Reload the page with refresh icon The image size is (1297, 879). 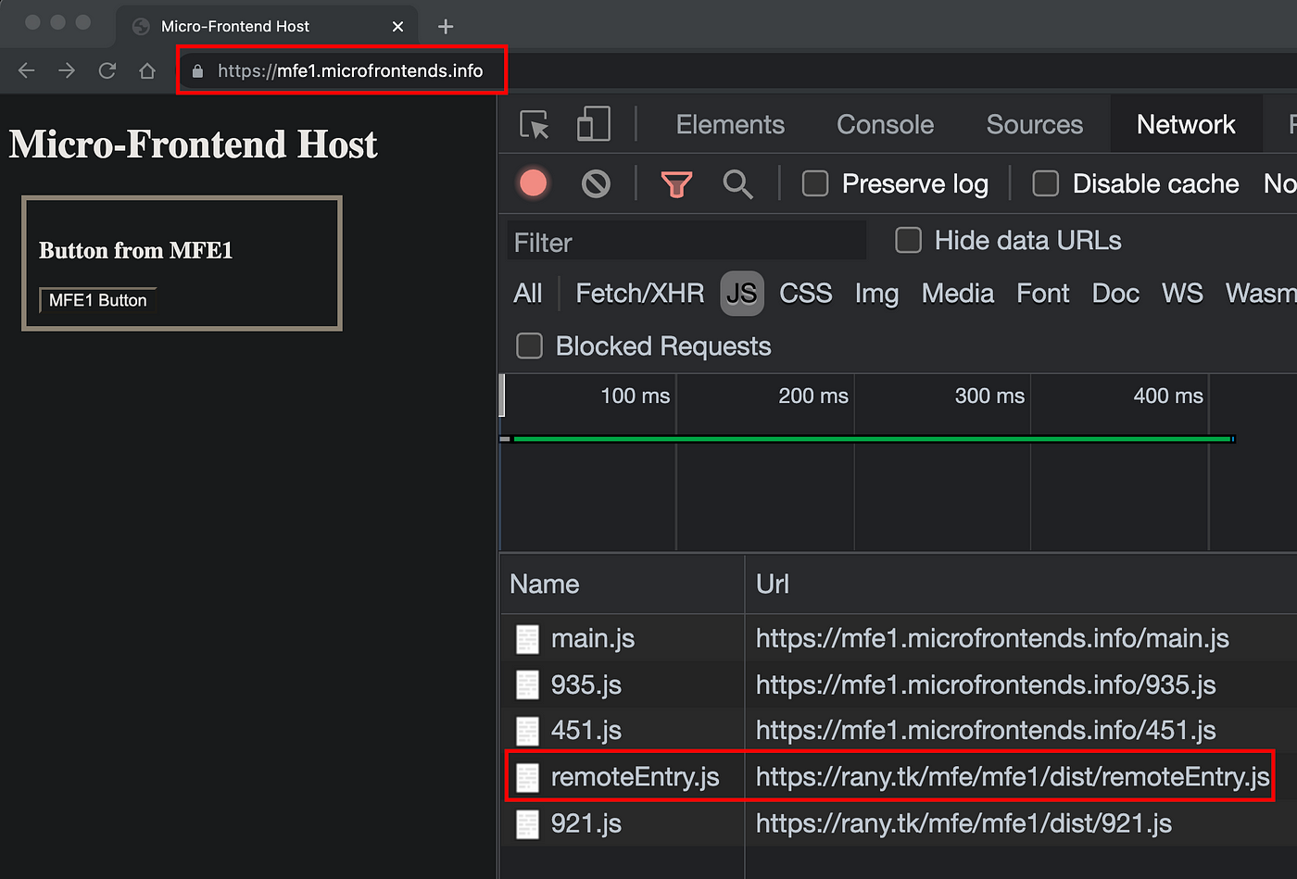(107, 70)
